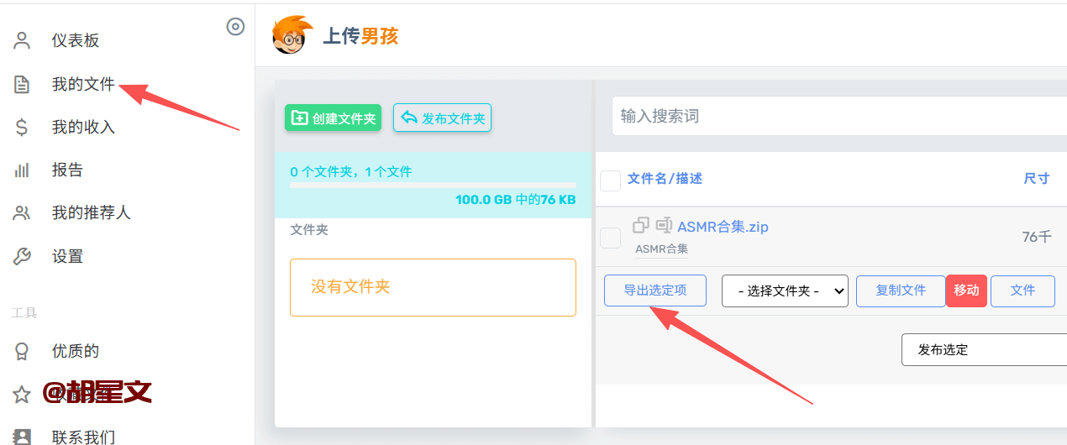Sort files by 文件名/描述 column header
The height and width of the screenshot is (445, 1067).
[665, 178]
